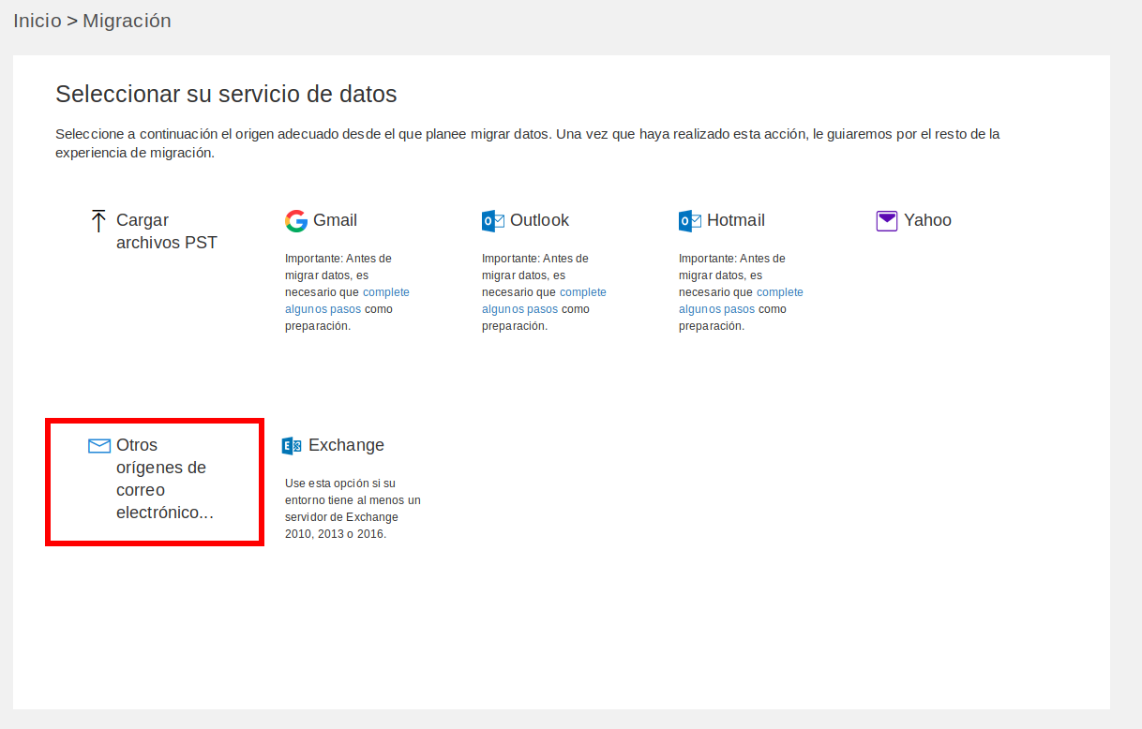Click the upload arrow icon for PST files
Viewport: 1142px width, 729px height.
98,221
